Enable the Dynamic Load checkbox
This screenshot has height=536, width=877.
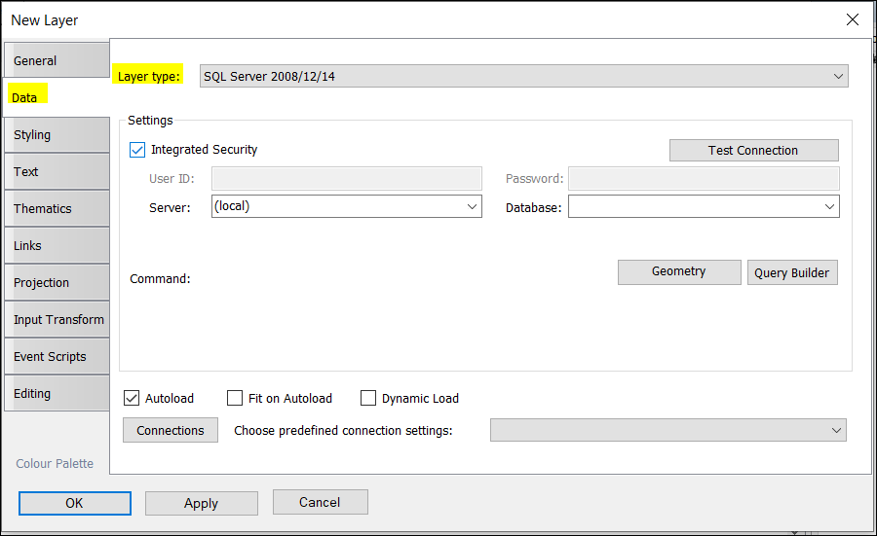click(x=368, y=398)
